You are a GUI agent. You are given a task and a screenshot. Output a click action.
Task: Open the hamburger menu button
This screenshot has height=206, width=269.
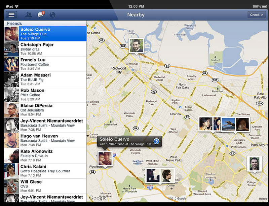(x=11, y=14)
